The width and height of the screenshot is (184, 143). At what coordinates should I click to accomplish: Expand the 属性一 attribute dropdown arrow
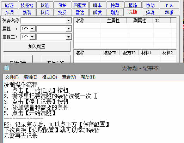tap(68, 29)
